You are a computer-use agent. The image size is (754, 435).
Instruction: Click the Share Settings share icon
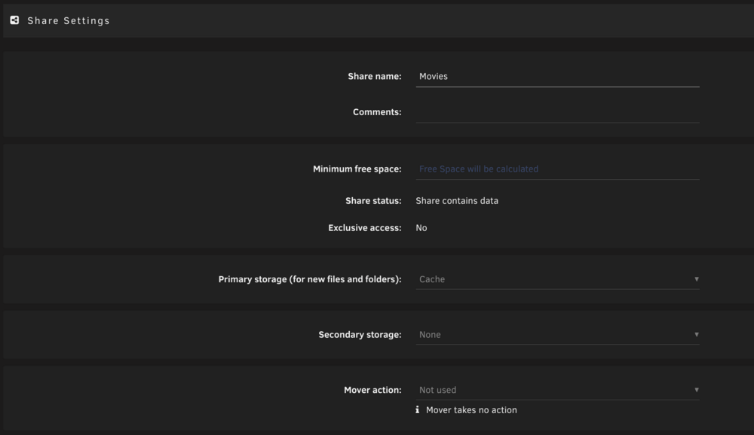(x=14, y=20)
